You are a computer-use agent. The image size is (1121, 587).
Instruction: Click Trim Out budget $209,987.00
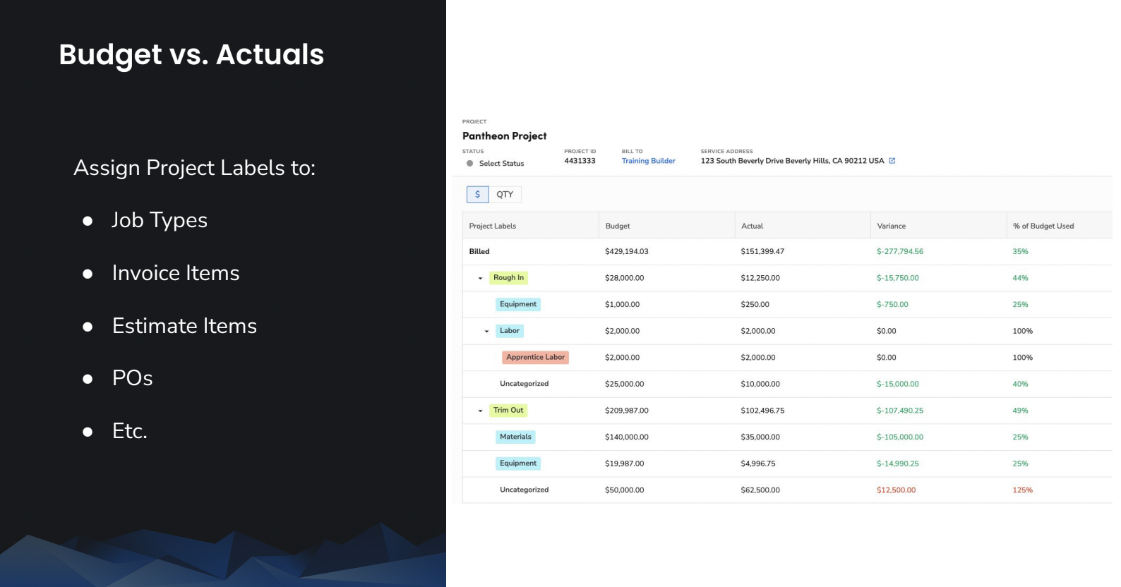626,411
